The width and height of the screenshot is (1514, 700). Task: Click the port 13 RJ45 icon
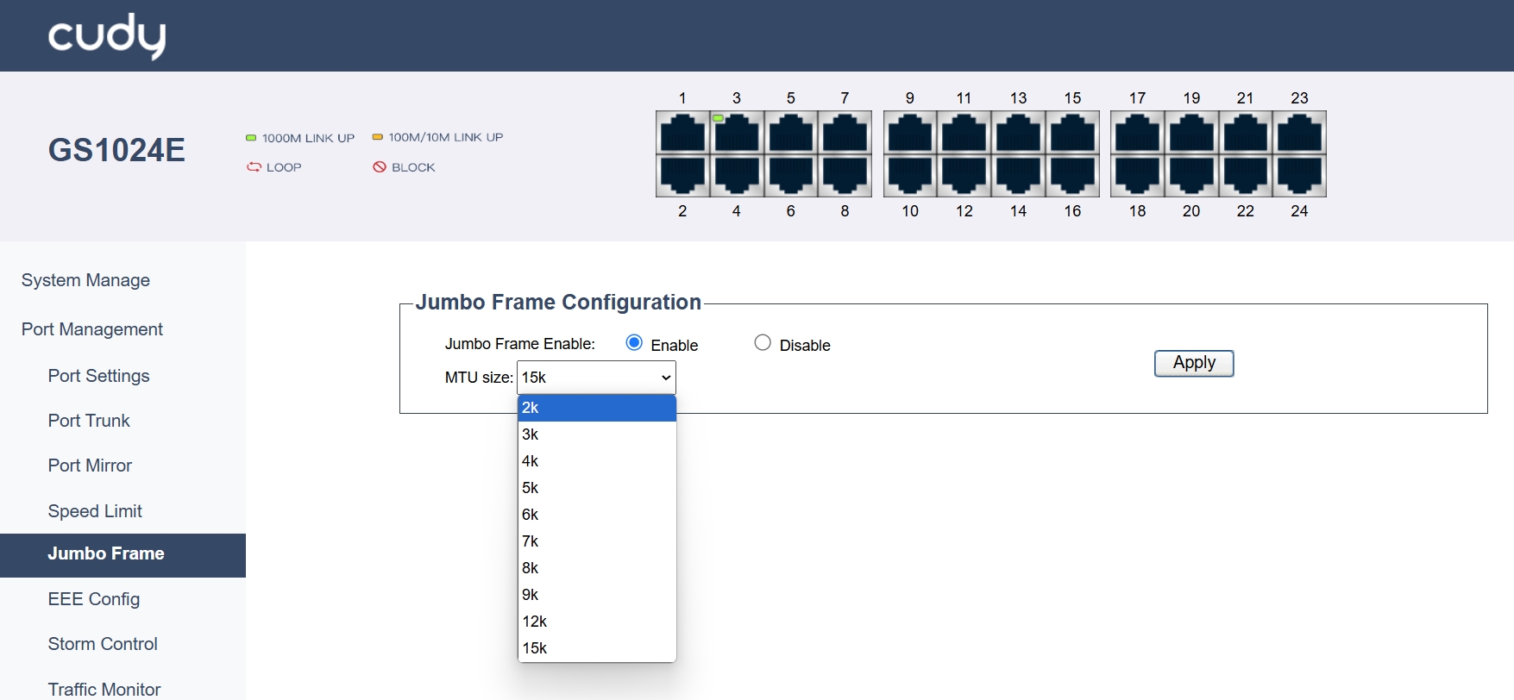coord(1019,133)
